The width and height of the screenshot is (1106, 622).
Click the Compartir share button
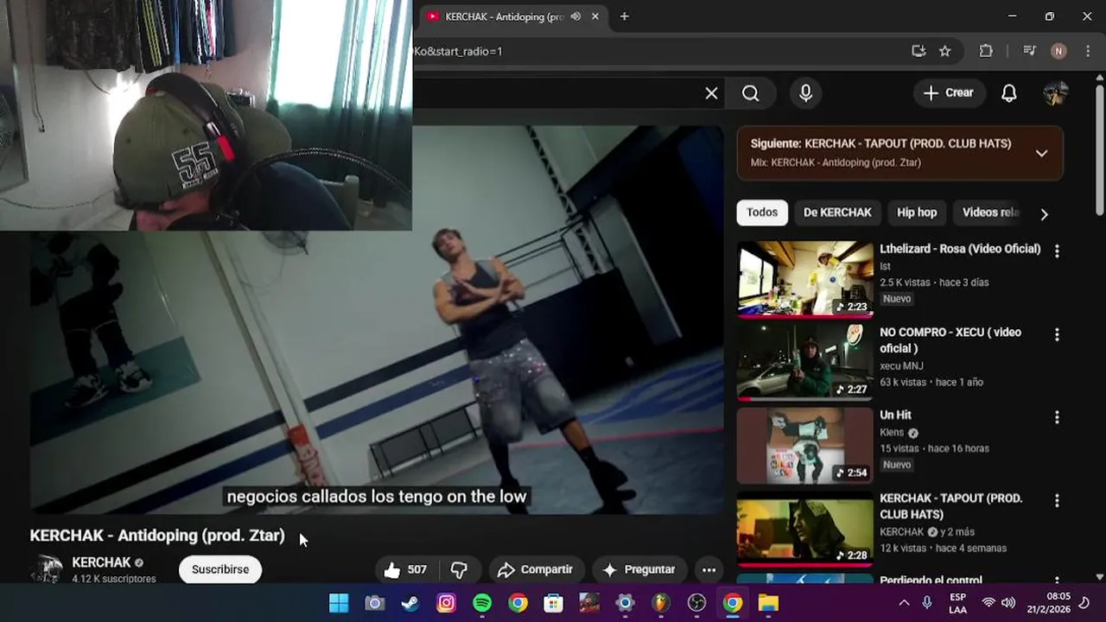pyautogui.click(x=536, y=569)
